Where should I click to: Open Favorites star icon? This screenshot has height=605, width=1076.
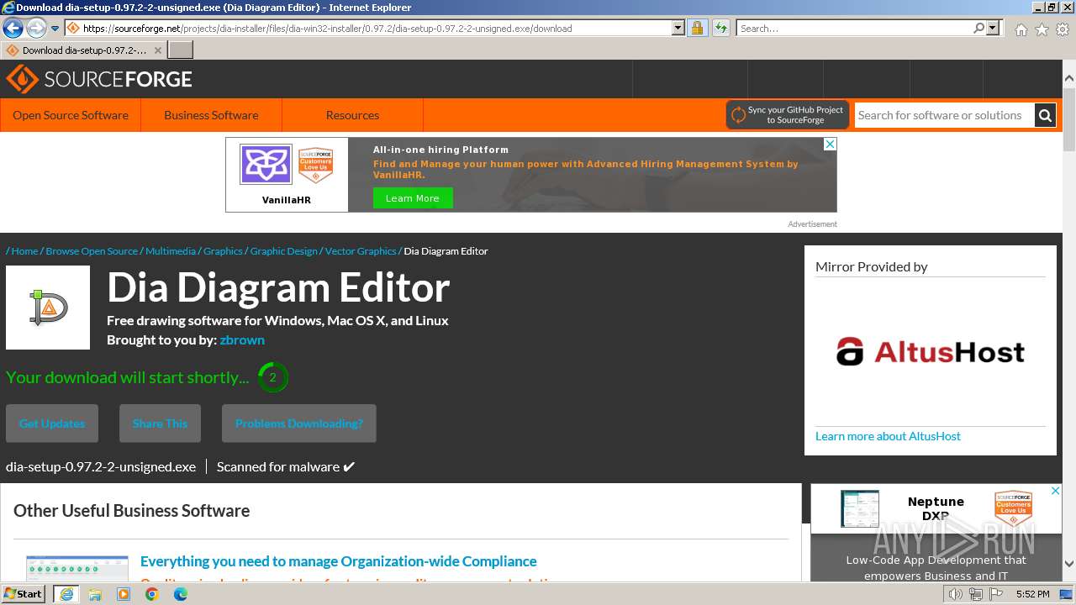coord(1042,29)
